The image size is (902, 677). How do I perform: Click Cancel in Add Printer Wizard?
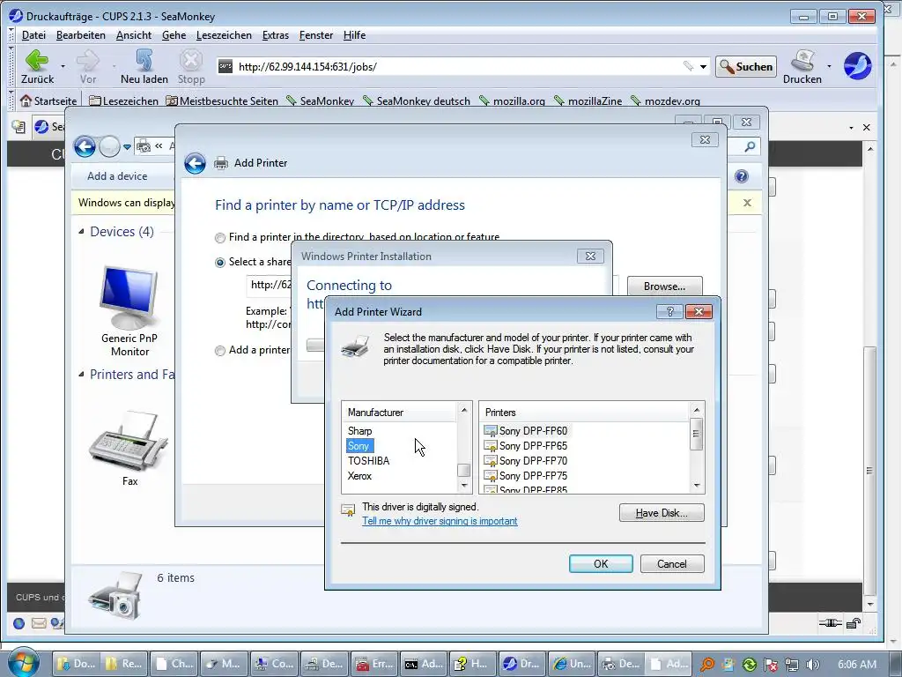click(672, 563)
